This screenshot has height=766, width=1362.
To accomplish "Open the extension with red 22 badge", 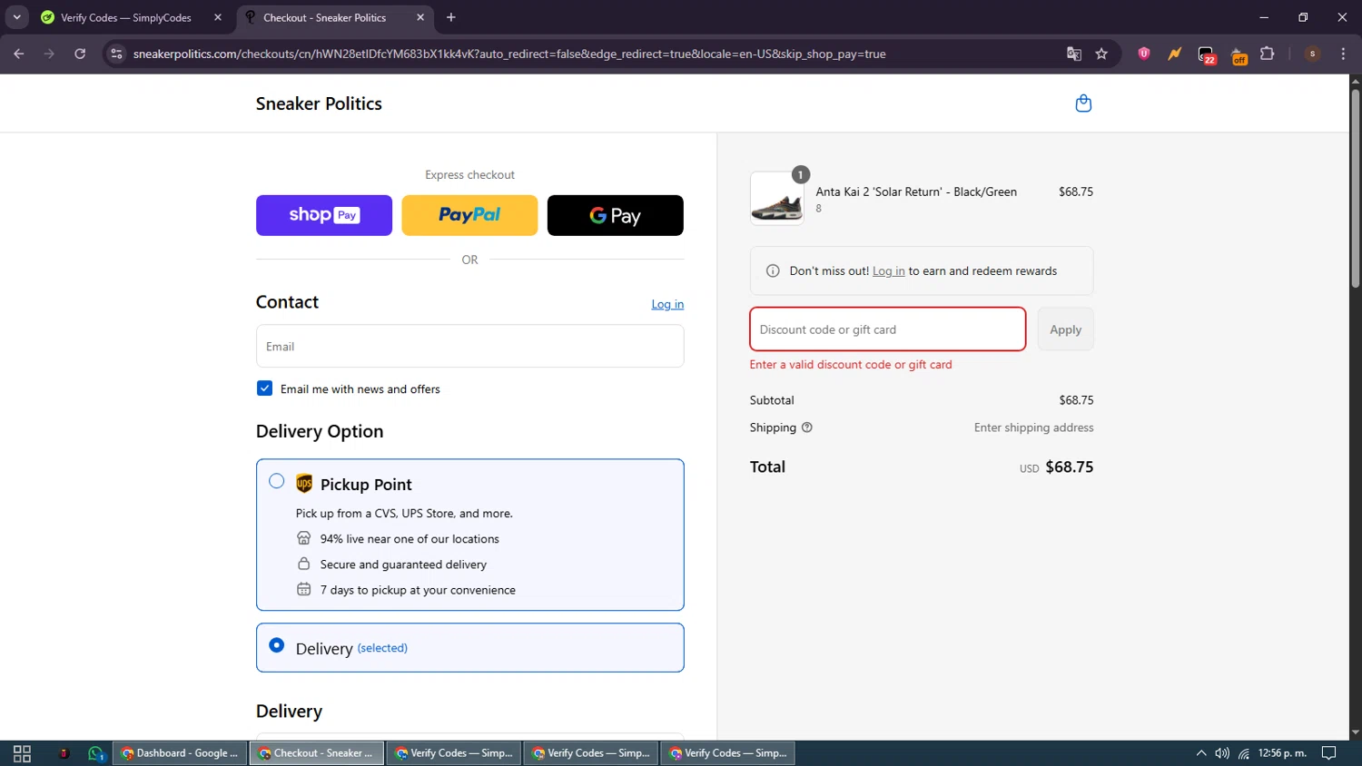I will [1207, 54].
